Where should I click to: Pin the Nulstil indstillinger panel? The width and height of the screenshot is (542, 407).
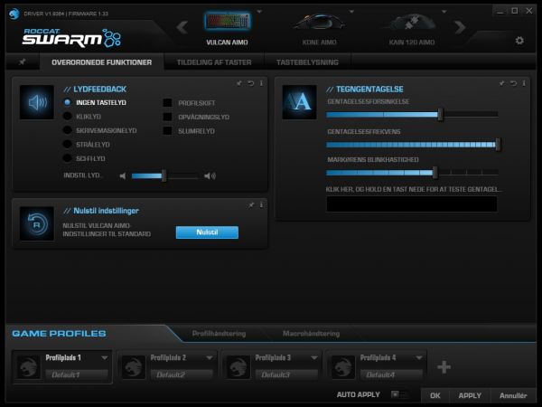pyautogui.click(x=251, y=205)
